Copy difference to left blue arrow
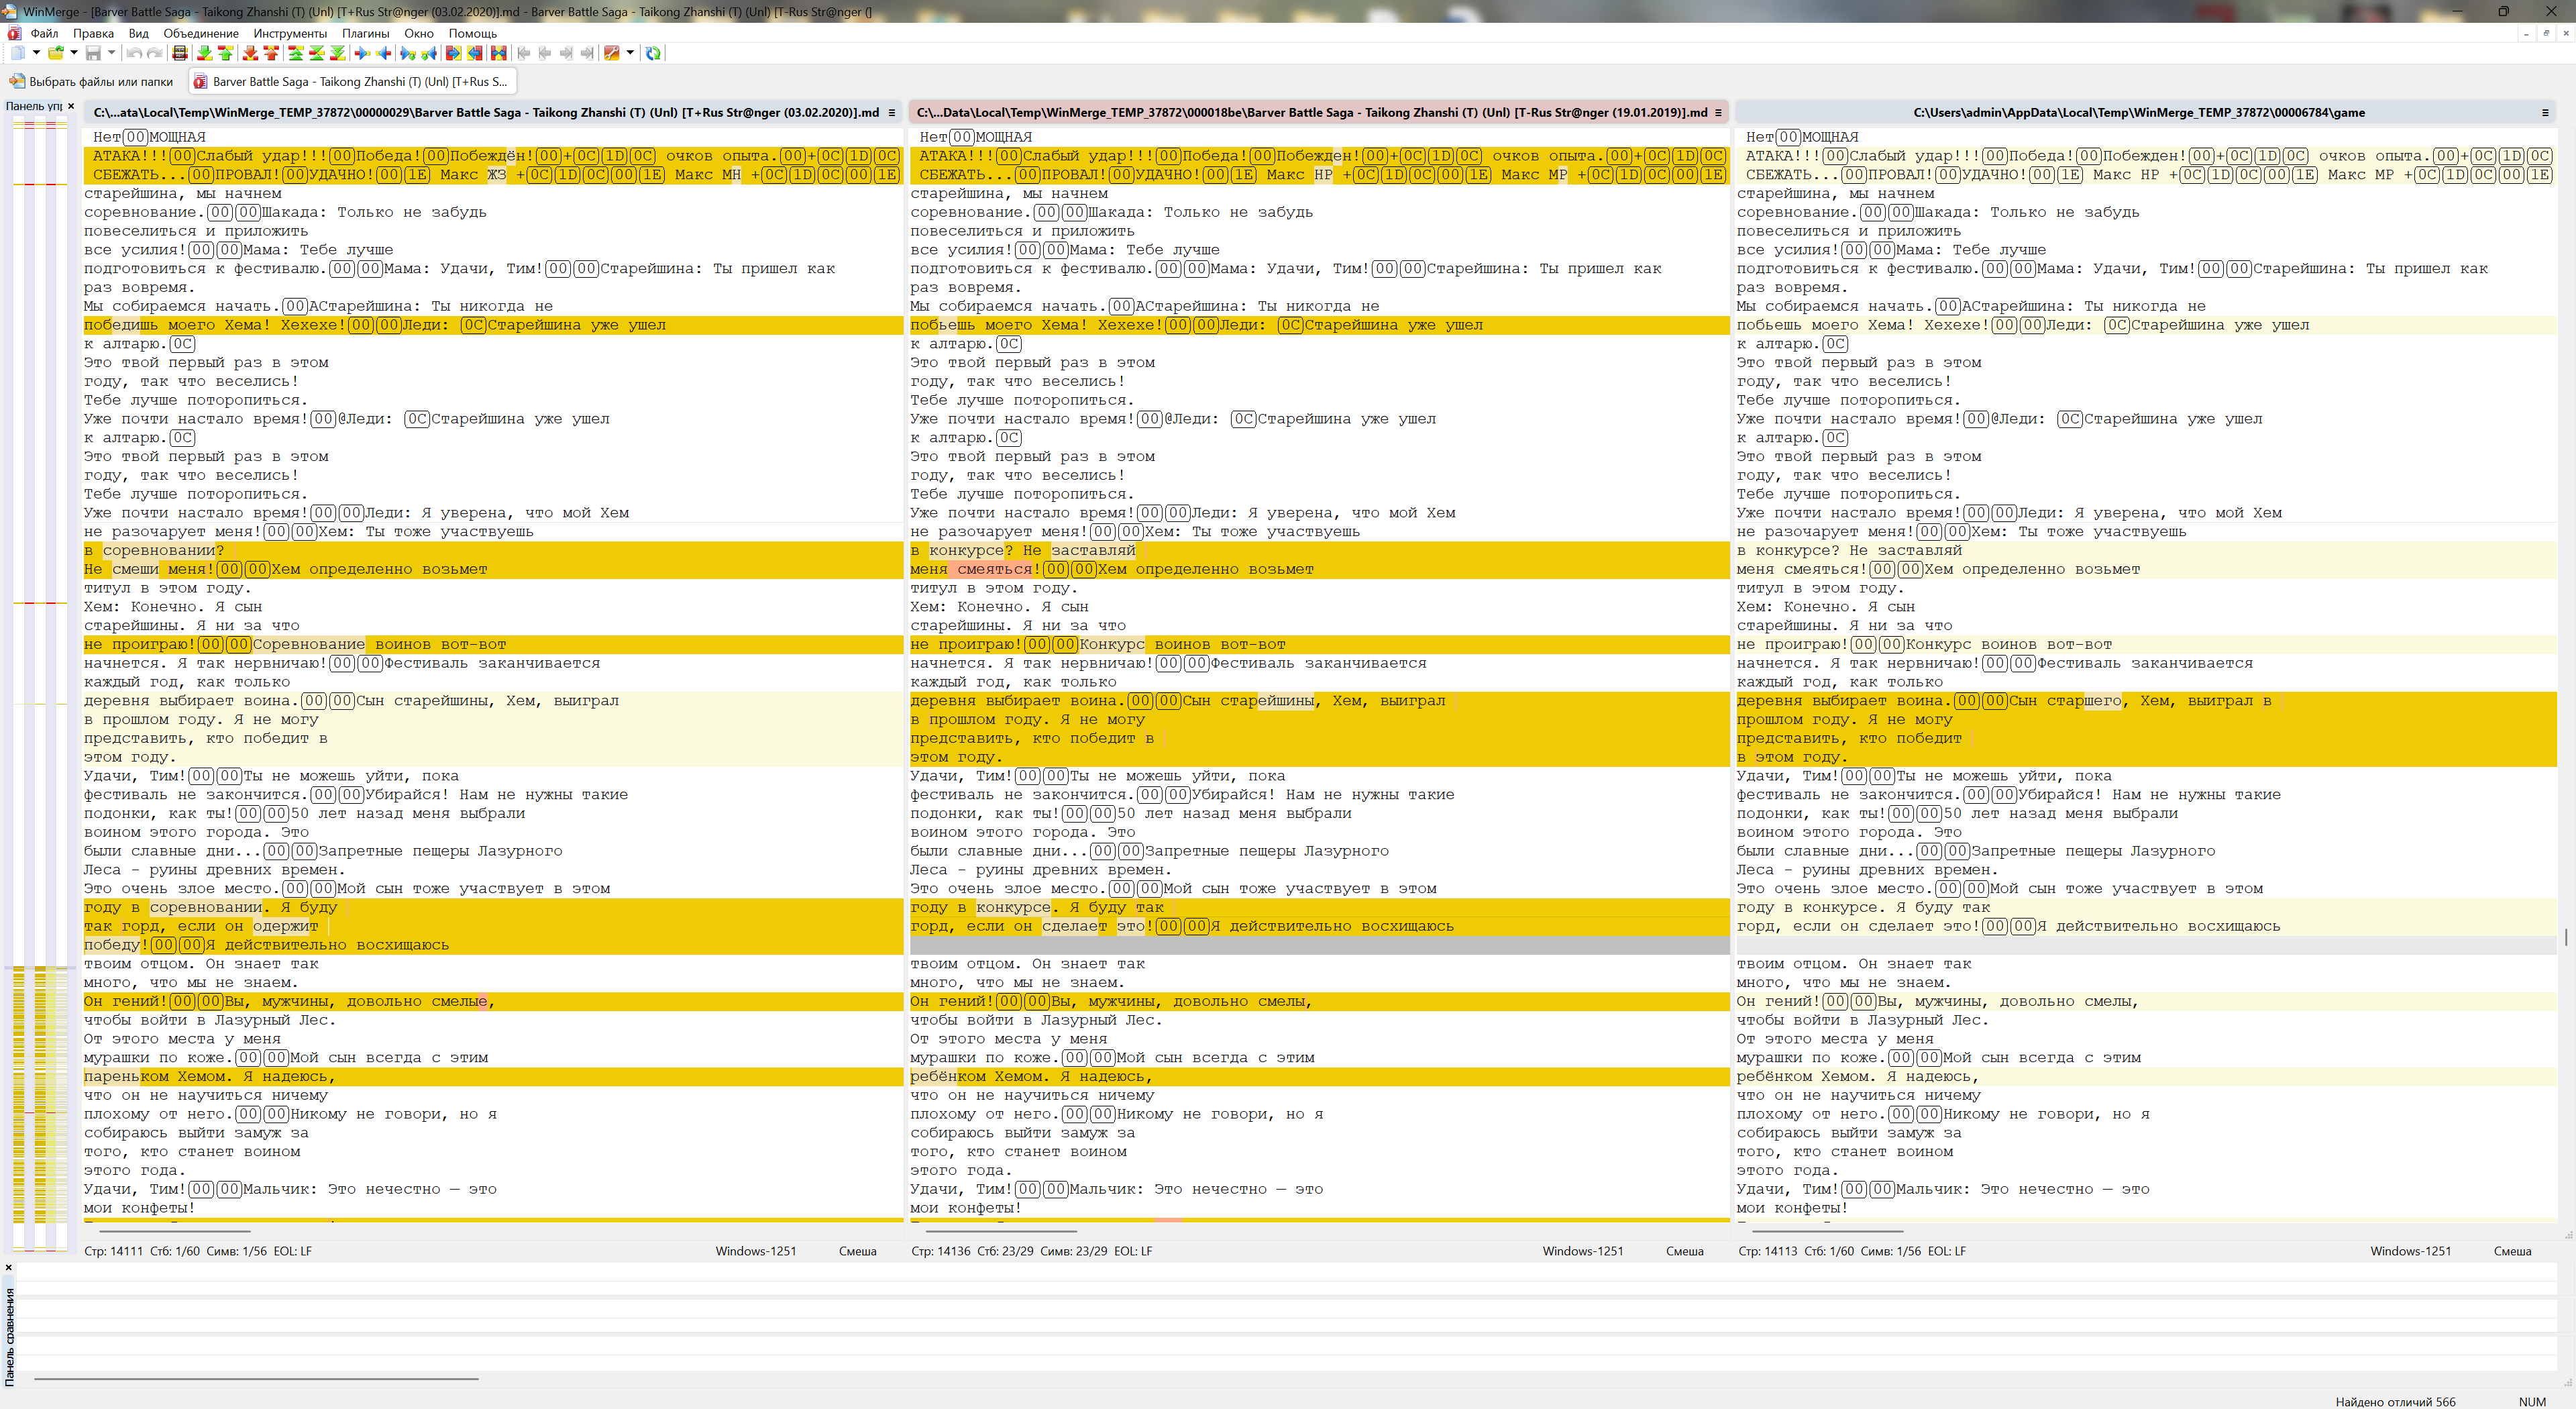This screenshot has width=2576, height=1409. [x=383, y=53]
